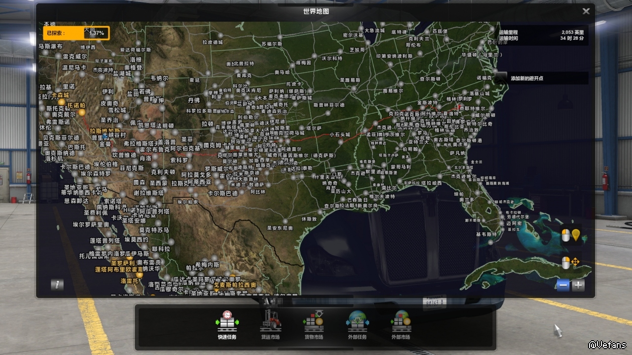Select the 雷克威尔 city label
This screenshot has height=355, width=632.
click(x=75, y=57)
